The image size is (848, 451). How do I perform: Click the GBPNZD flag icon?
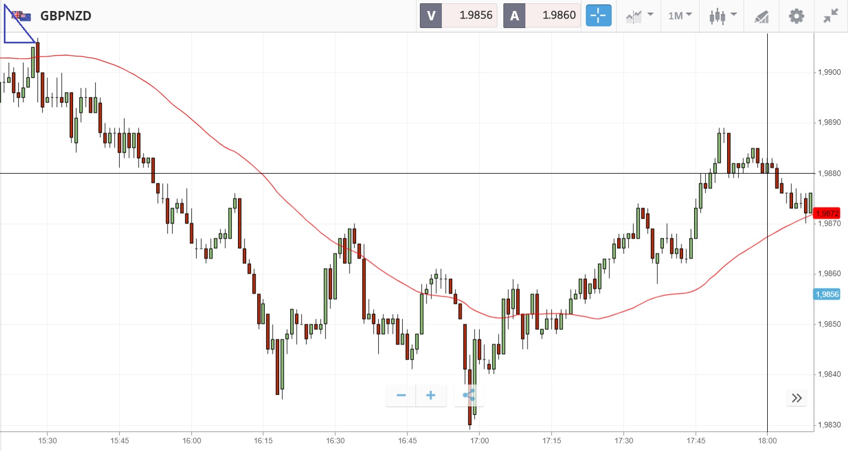coord(21,15)
